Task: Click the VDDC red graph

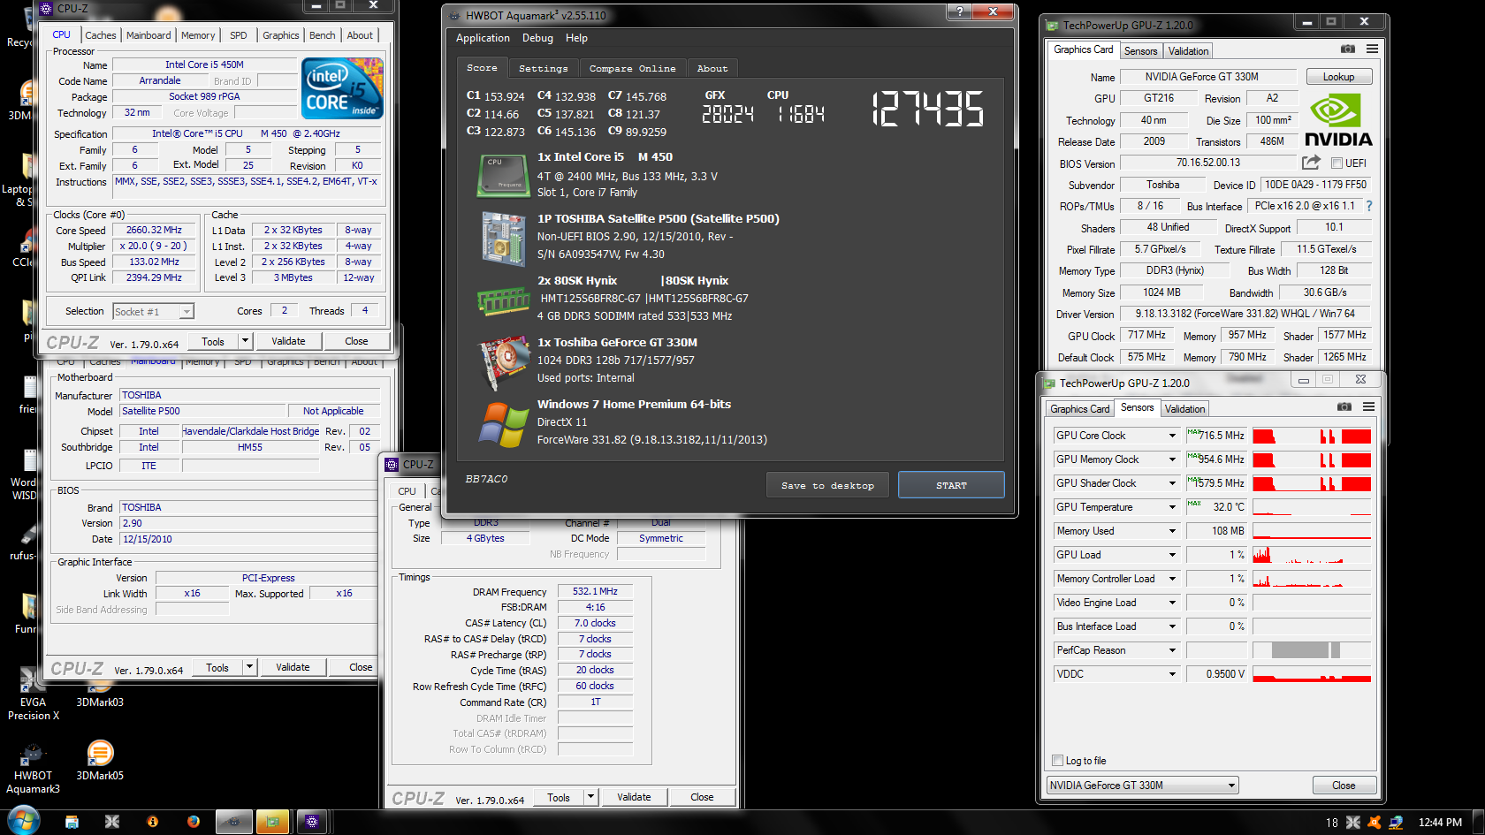Action: (1312, 674)
